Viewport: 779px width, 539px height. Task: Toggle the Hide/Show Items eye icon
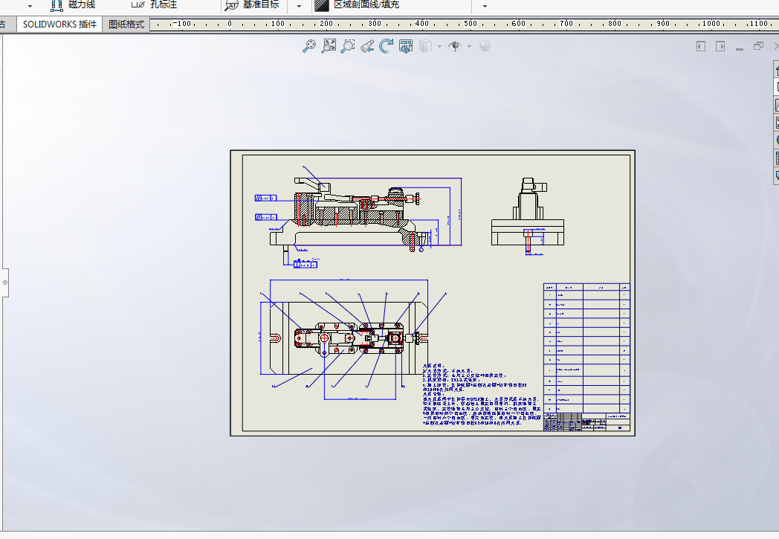point(455,46)
